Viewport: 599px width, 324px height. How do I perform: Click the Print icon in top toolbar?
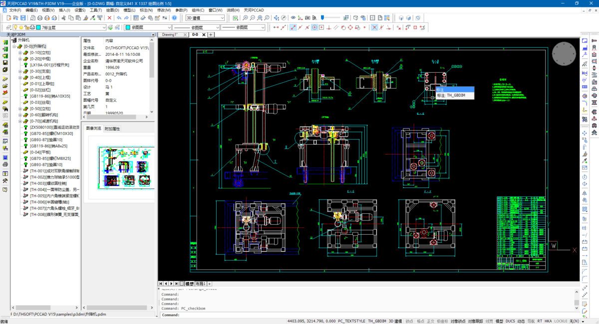(40, 17)
